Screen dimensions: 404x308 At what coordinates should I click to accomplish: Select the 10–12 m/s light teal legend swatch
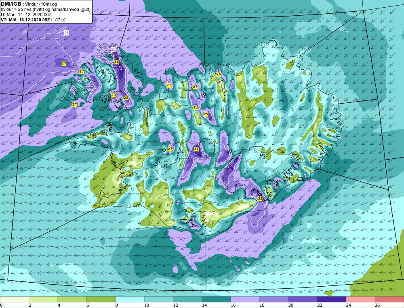coord(159,300)
